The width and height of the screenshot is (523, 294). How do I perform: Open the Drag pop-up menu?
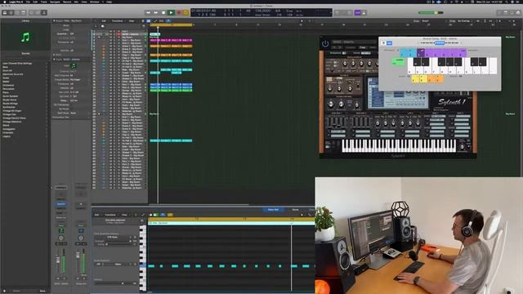tap(463, 21)
